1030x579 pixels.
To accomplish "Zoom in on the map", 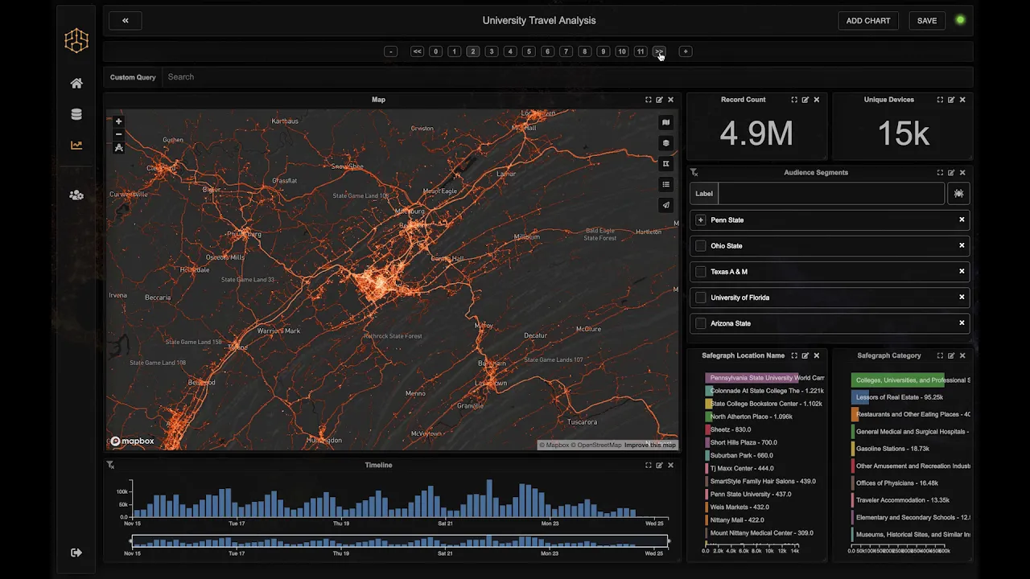I will pos(119,121).
